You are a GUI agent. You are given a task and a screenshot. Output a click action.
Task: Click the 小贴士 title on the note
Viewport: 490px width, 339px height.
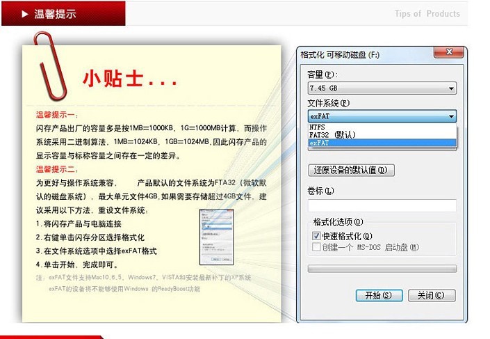pos(130,79)
